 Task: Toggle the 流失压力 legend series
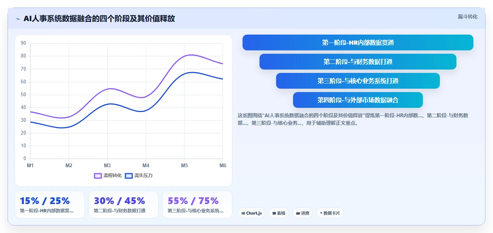(x=139, y=176)
